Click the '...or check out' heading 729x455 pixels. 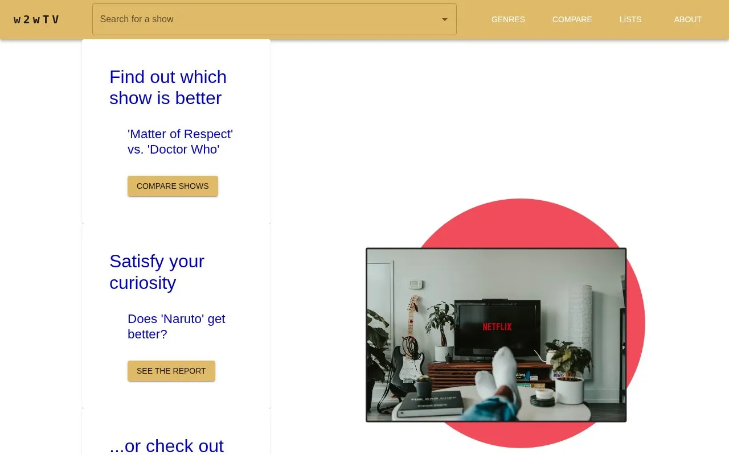pos(166,446)
